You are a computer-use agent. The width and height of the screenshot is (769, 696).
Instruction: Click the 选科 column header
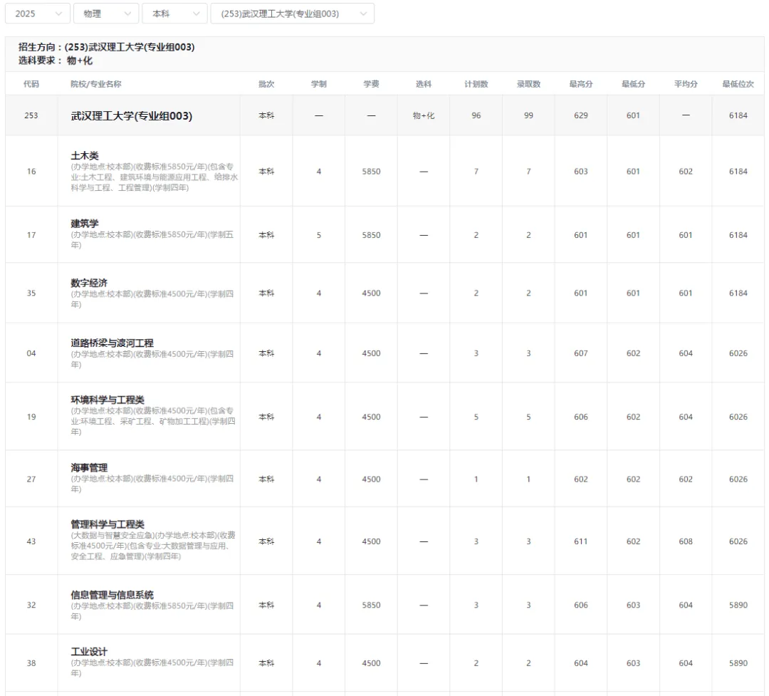tap(424, 84)
